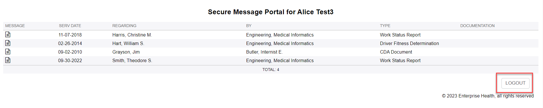Open message document icon for Smith, Theodore S.
543x108 pixels.
coord(8,60)
